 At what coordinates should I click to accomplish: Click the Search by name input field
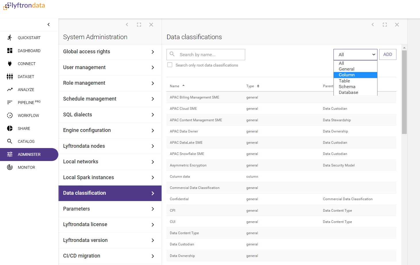pyautogui.click(x=206, y=54)
